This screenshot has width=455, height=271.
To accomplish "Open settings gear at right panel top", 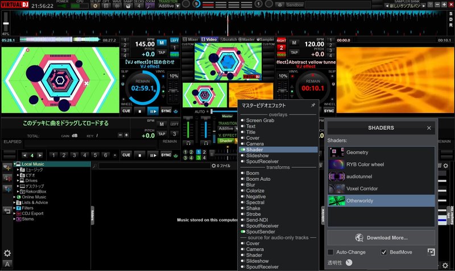I will (445, 166).
